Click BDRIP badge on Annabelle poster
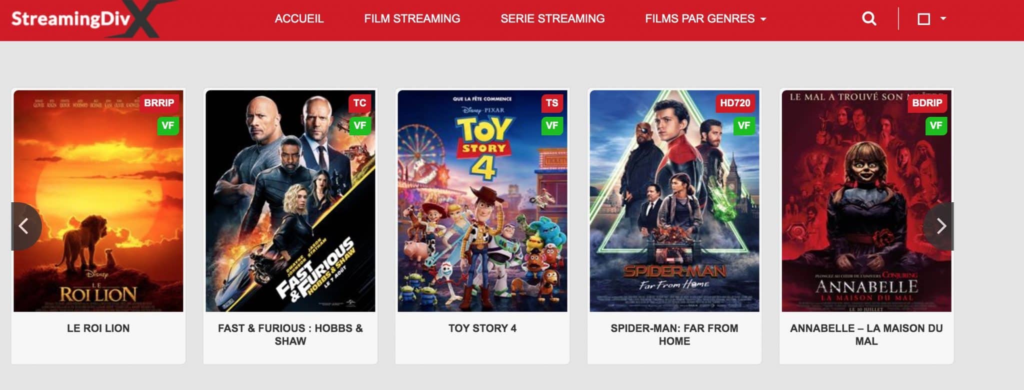This screenshot has width=1024, height=390. (927, 103)
